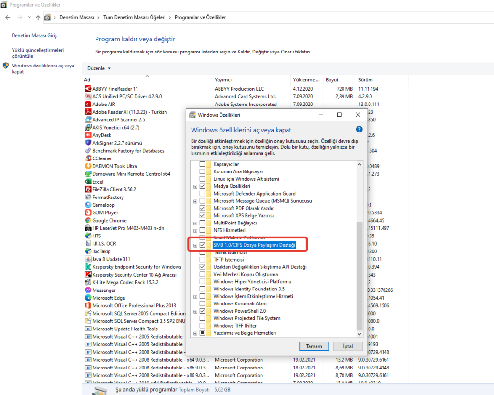Select the FileZilla Client icon
This screenshot has width=494, height=395.
coord(87,189)
